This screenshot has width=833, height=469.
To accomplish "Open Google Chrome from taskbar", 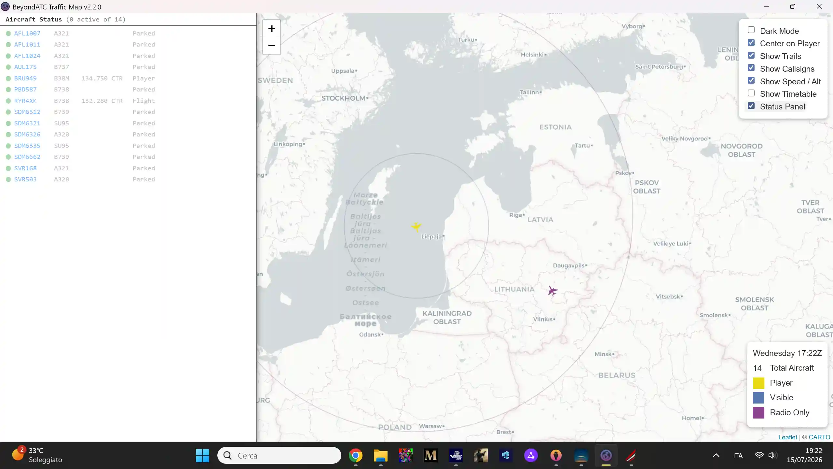I will tap(355, 455).
